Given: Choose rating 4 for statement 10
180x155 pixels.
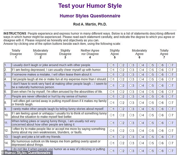Looking at the screenshot, I should coord(140,115).
